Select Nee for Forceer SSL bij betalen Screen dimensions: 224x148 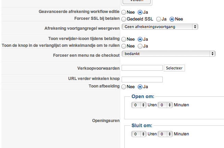172,19
